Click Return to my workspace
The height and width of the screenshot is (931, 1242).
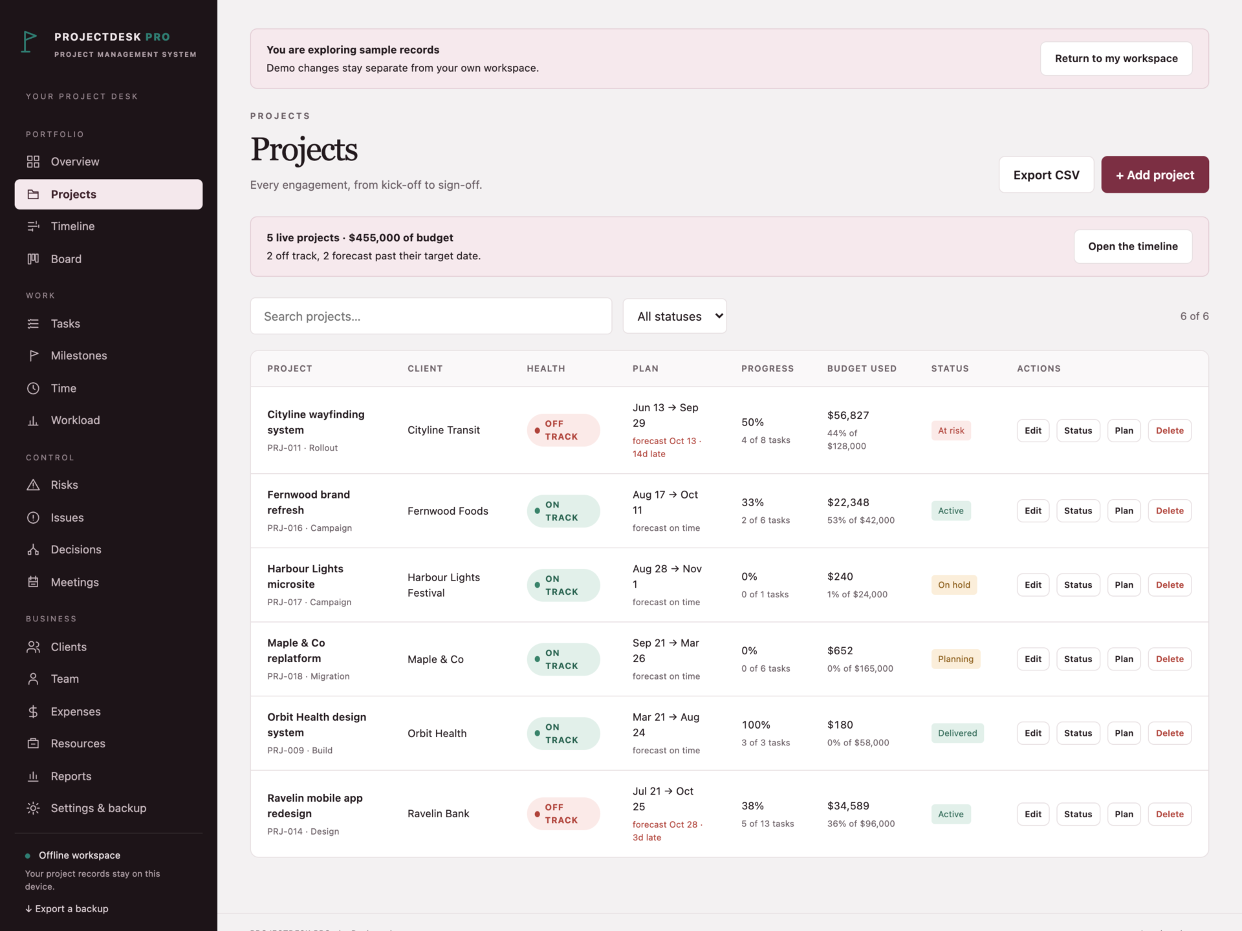coord(1116,58)
